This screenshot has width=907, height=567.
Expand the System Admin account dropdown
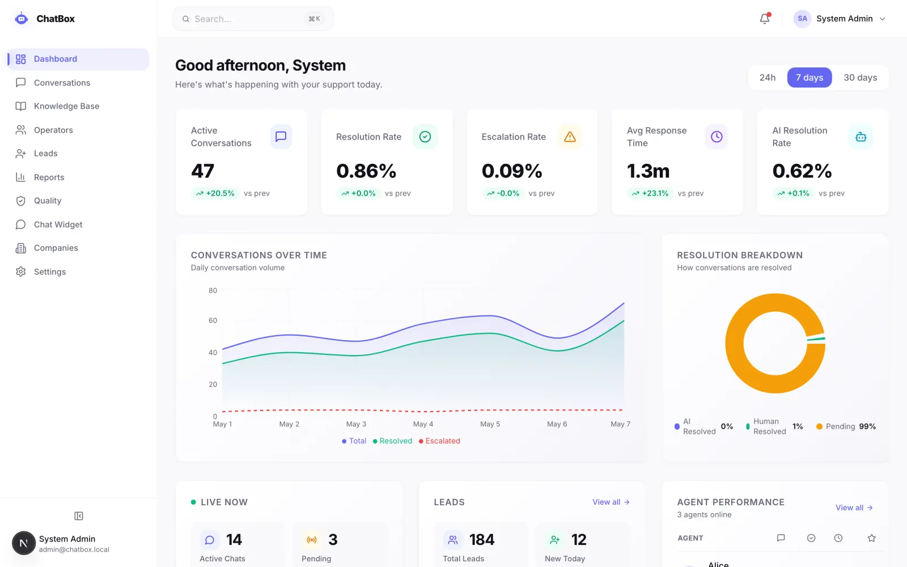click(840, 19)
